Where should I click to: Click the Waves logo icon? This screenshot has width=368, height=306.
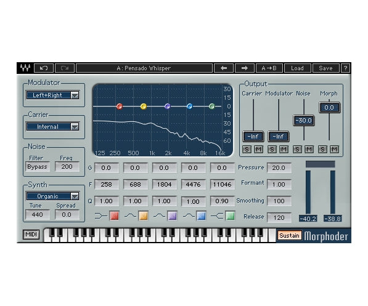click(25, 68)
